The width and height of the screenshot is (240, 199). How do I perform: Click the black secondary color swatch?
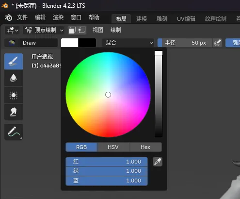tap(87, 43)
